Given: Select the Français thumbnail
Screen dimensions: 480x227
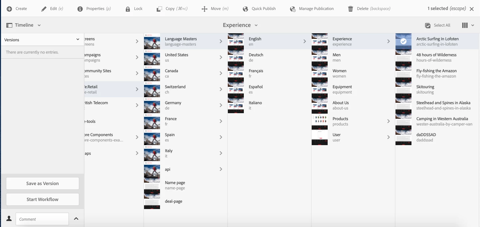Looking at the screenshot, I should [236, 73].
